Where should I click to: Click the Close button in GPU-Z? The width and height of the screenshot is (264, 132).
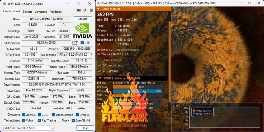point(85,128)
